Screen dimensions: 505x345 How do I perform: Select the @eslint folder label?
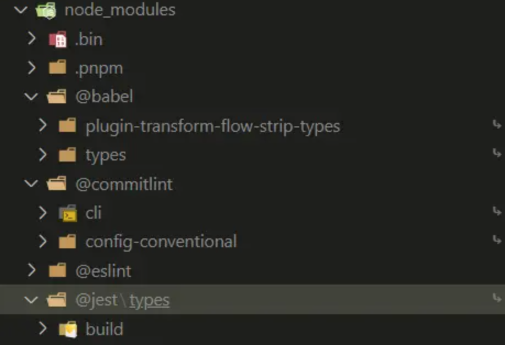(x=103, y=271)
